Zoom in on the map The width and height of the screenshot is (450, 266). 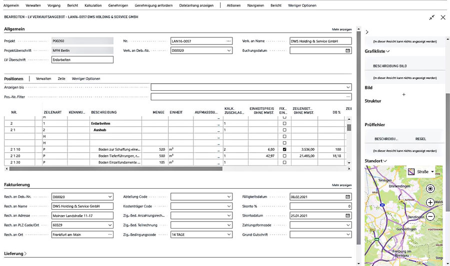tap(430, 203)
